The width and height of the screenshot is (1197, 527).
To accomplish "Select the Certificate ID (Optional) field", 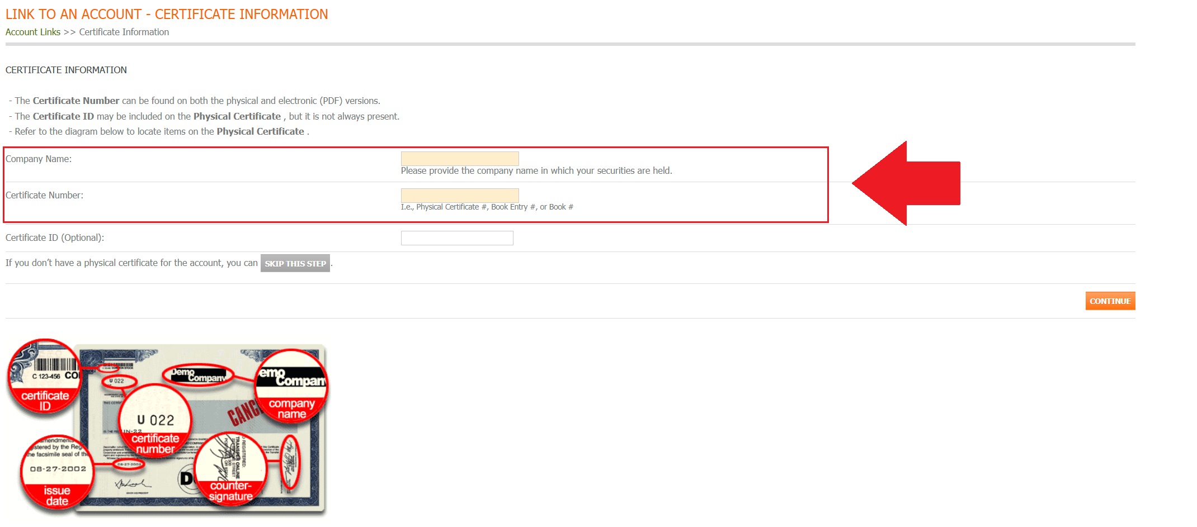I will [x=456, y=238].
